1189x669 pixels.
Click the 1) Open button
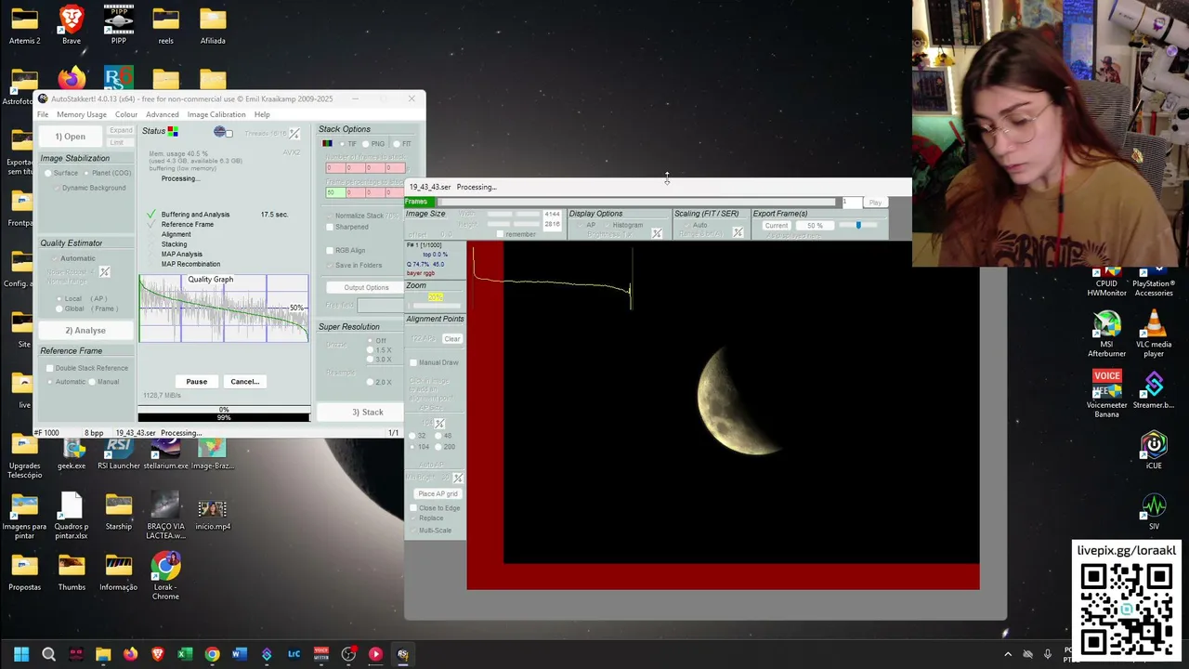(71, 137)
